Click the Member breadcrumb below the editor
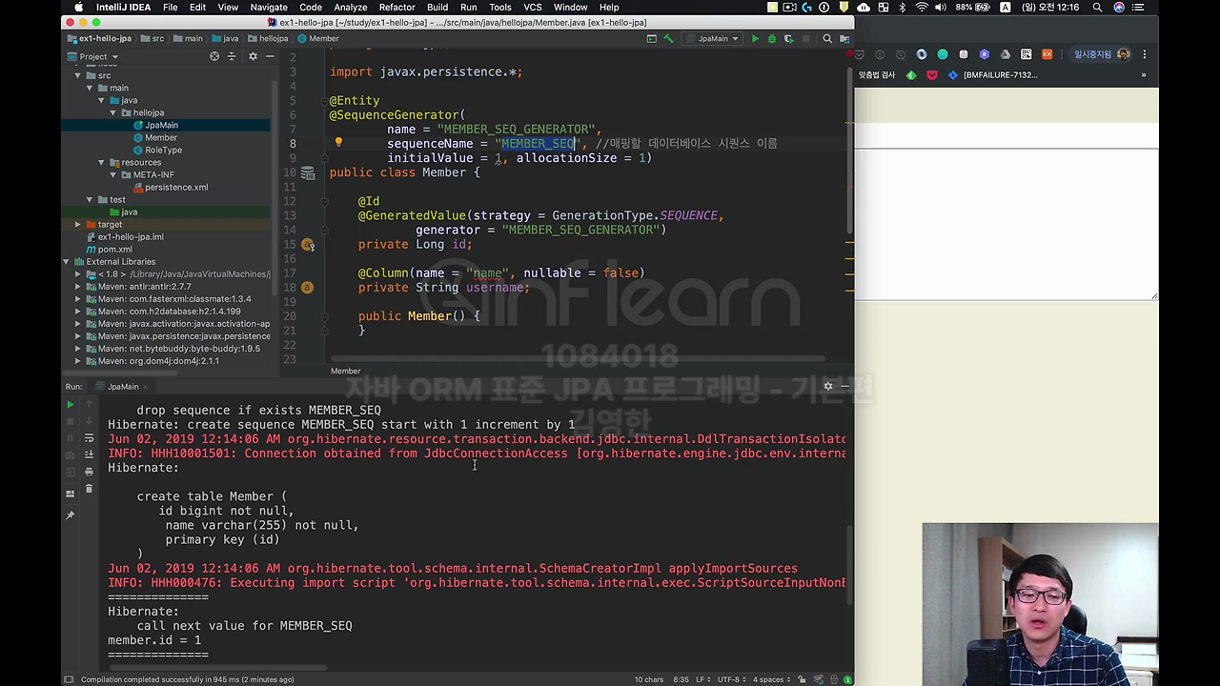1220x686 pixels. point(345,371)
